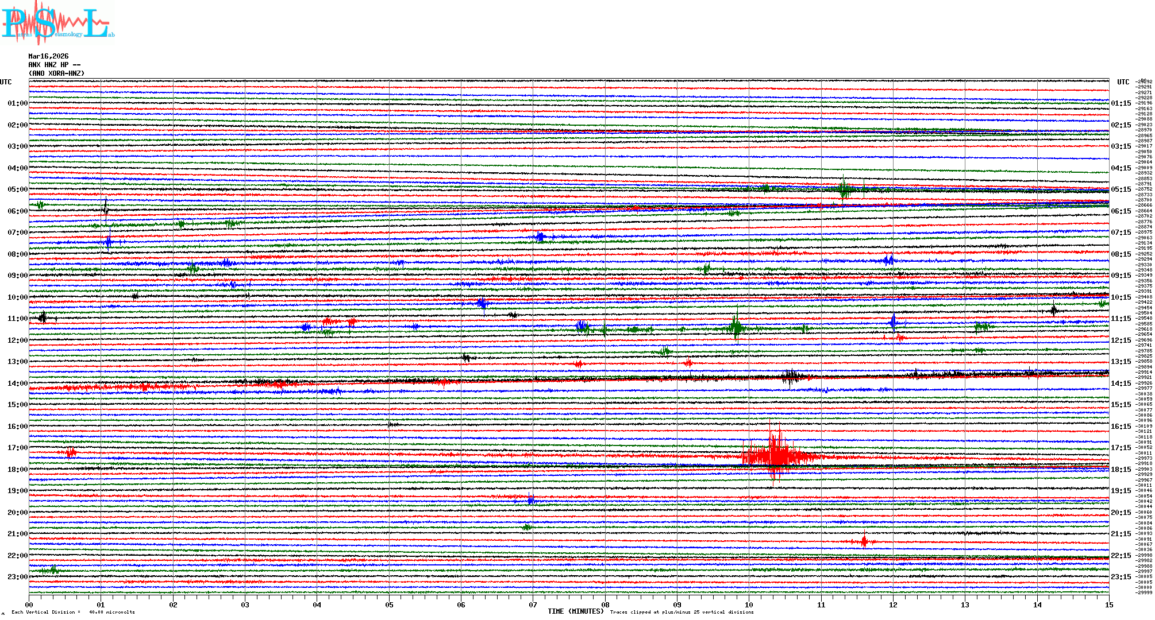Screen dimensions: 1155x620
Task: Click the Traces clipped footnote text
Action: pyautogui.click(x=682, y=612)
